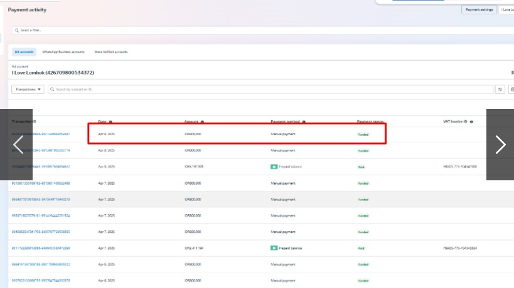Click the Amount column info icon

tap(202, 121)
